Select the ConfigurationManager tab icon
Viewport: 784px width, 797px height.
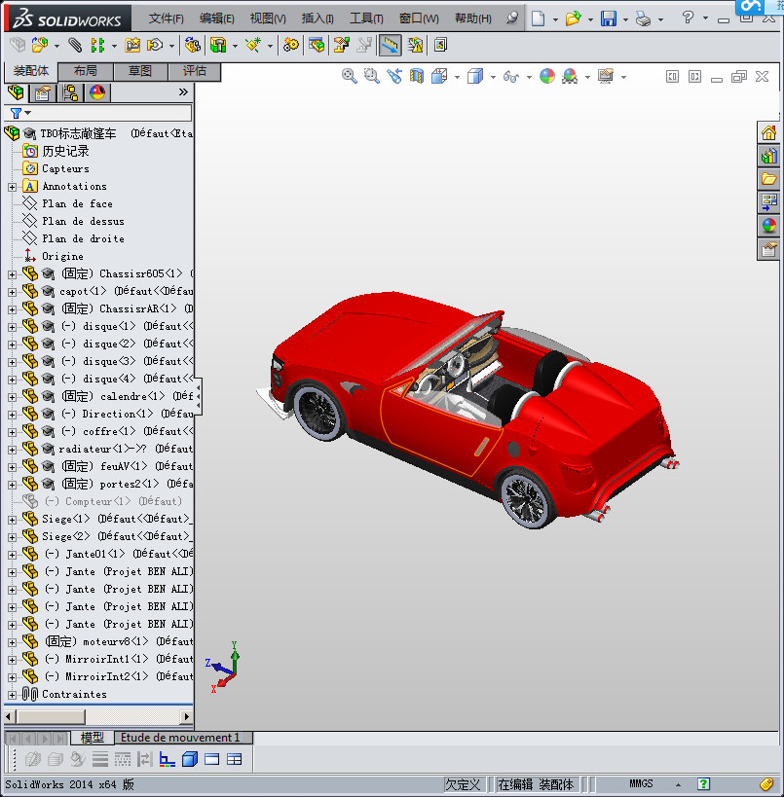tap(69, 92)
